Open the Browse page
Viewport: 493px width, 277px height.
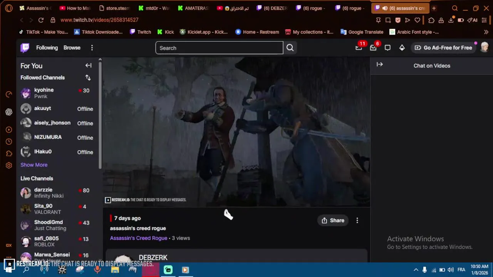pyautogui.click(x=72, y=48)
